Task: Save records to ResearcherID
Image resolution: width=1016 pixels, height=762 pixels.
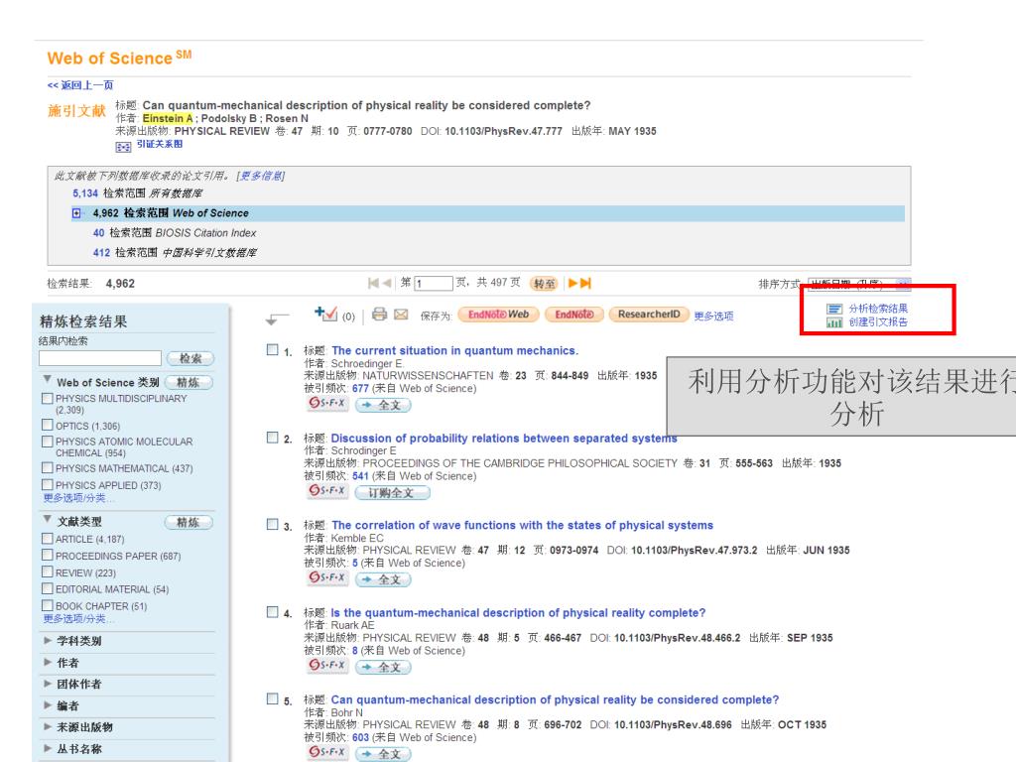Action: pyautogui.click(x=649, y=315)
